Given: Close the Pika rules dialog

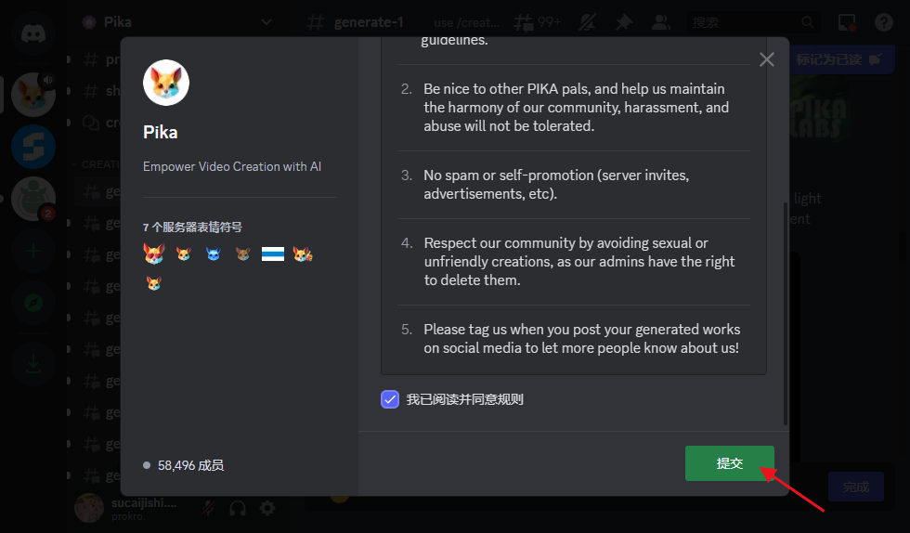Looking at the screenshot, I should tap(766, 59).
